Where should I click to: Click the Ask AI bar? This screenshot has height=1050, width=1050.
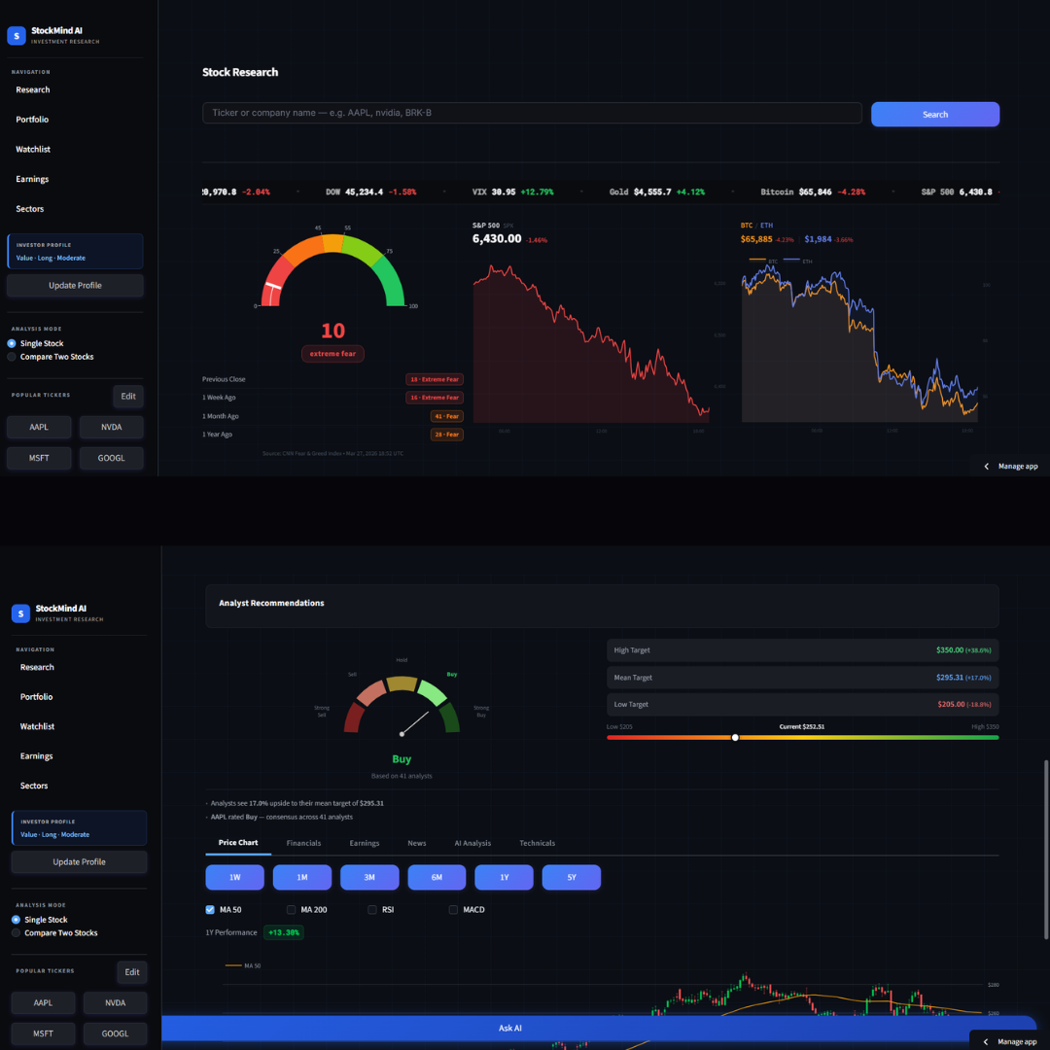[509, 1028]
